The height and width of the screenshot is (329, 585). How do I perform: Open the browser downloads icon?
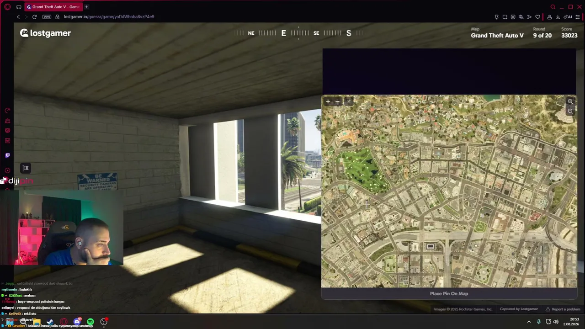pyautogui.click(x=558, y=17)
